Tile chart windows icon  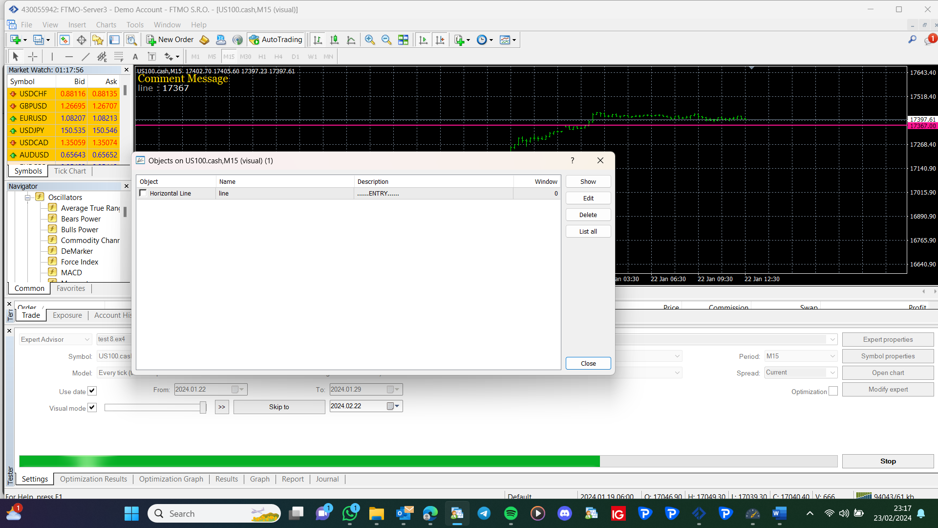coord(403,40)
